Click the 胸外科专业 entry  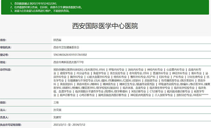[x=77, y=77]
